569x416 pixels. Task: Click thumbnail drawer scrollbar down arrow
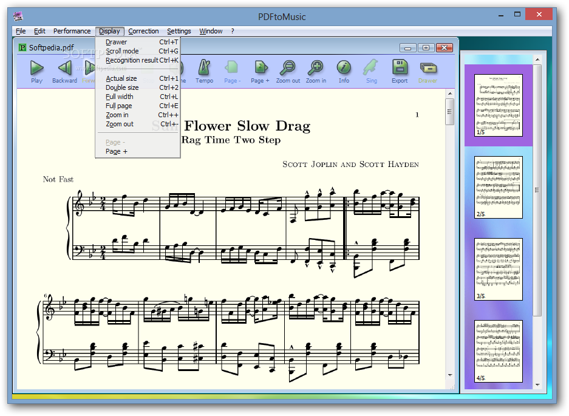[x=537, y=384]
